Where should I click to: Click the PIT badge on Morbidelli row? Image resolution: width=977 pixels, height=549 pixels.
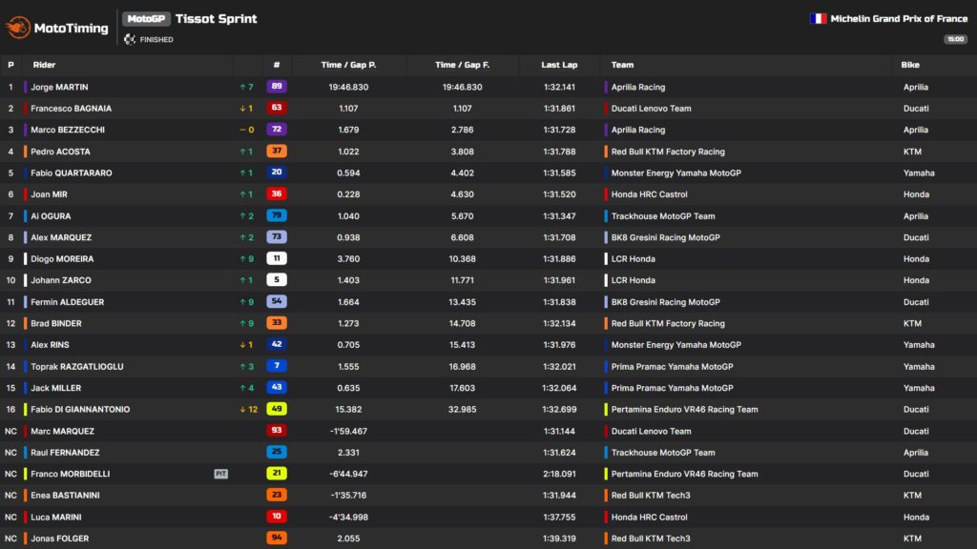[221, 474]
